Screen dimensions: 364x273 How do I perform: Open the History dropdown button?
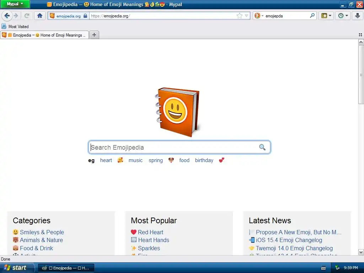(x=343, y=16)
